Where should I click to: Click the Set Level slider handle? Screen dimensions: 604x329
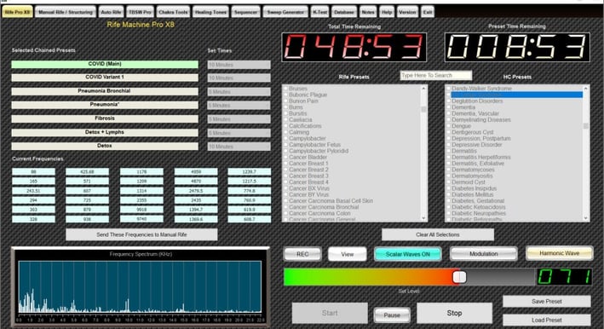[459, 277]
